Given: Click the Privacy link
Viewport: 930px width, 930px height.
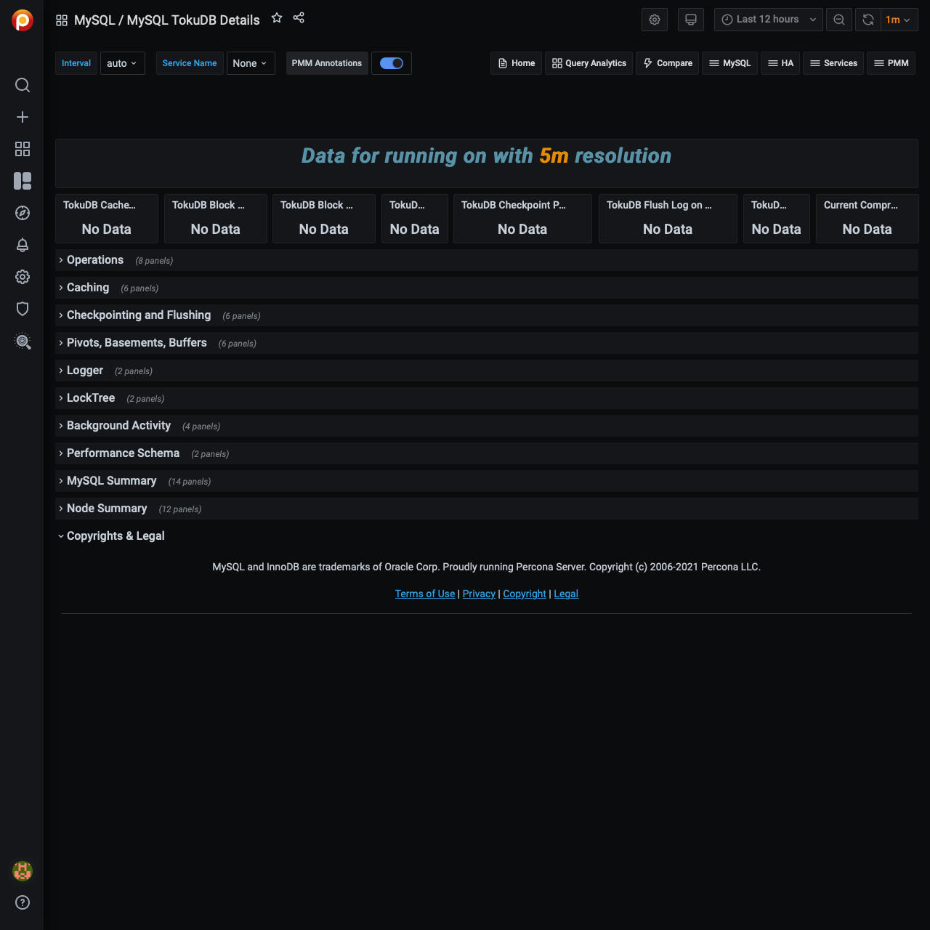Looking at the screenshot, I should pyautogui.click(x=479, y=594).
